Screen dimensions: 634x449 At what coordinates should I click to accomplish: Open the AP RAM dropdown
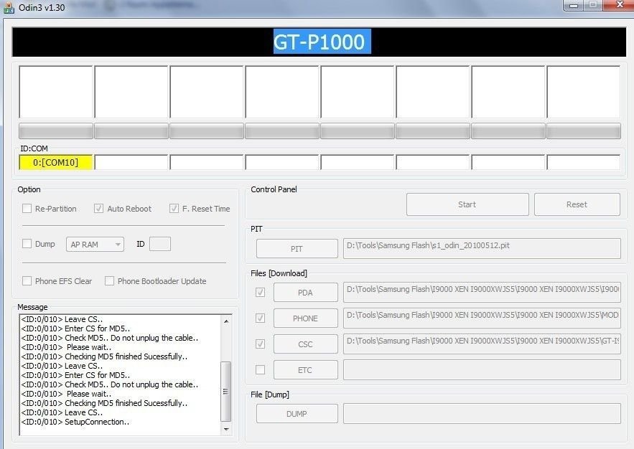click(95, 245)
